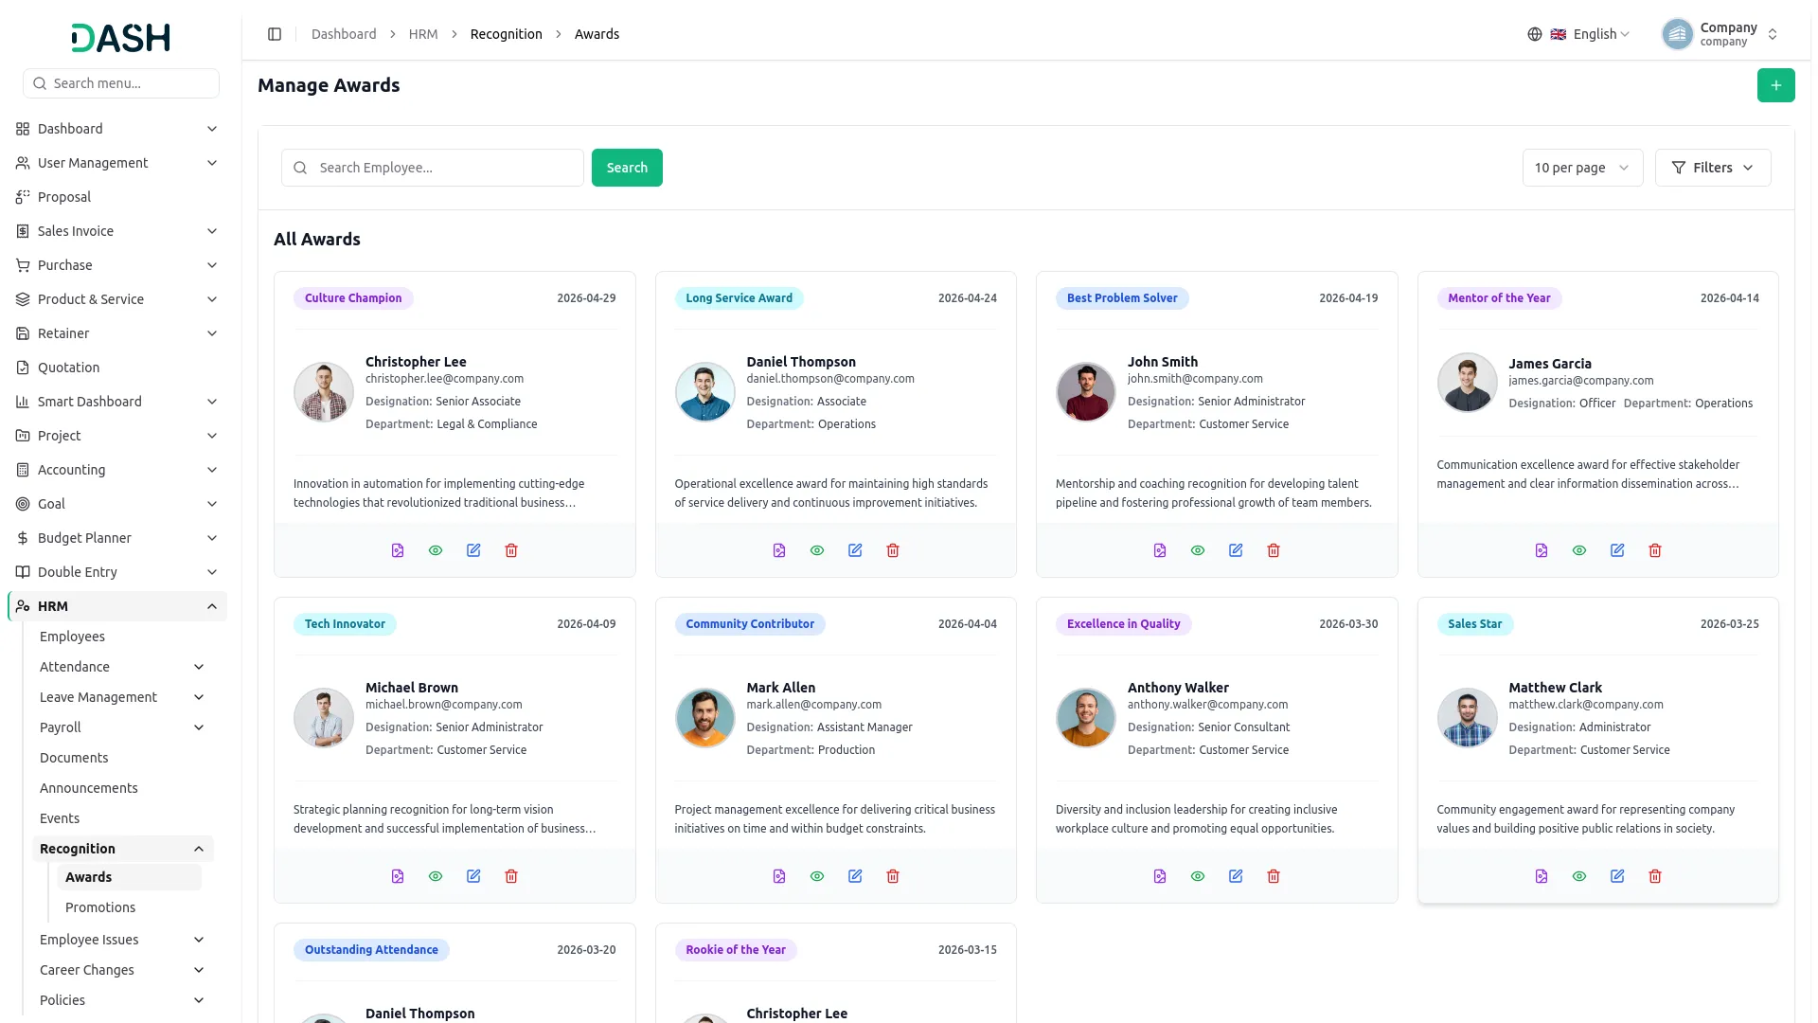Delete Christopher Lee's Culture Champion award

pyautogui.click(x=511, y=550)
